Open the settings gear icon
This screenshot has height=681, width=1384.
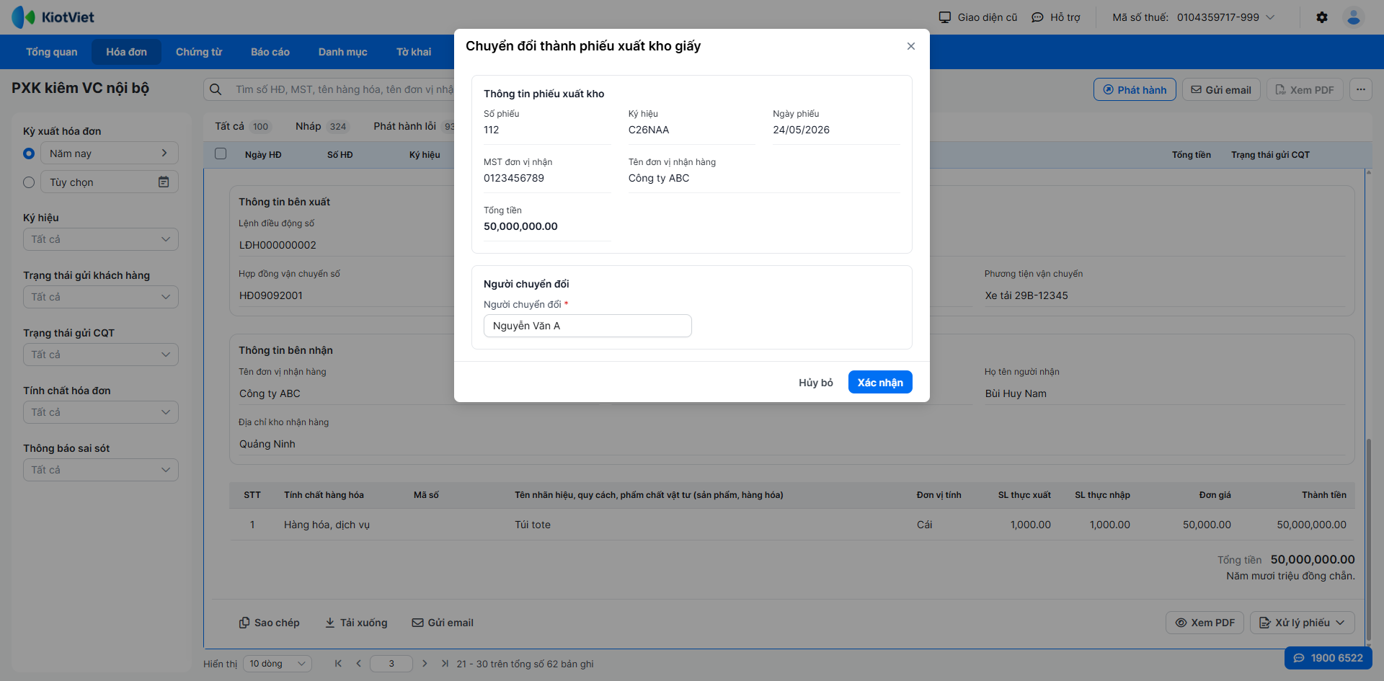point(1322,17)
